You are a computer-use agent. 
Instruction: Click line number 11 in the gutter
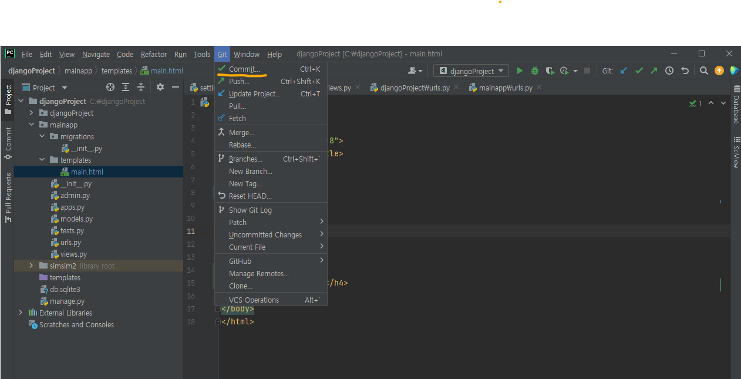(191, 231)
